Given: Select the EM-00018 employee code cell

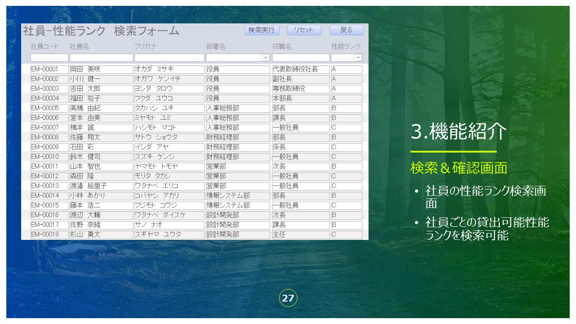Looking at the screenshot, I should [x=49, y=235].
